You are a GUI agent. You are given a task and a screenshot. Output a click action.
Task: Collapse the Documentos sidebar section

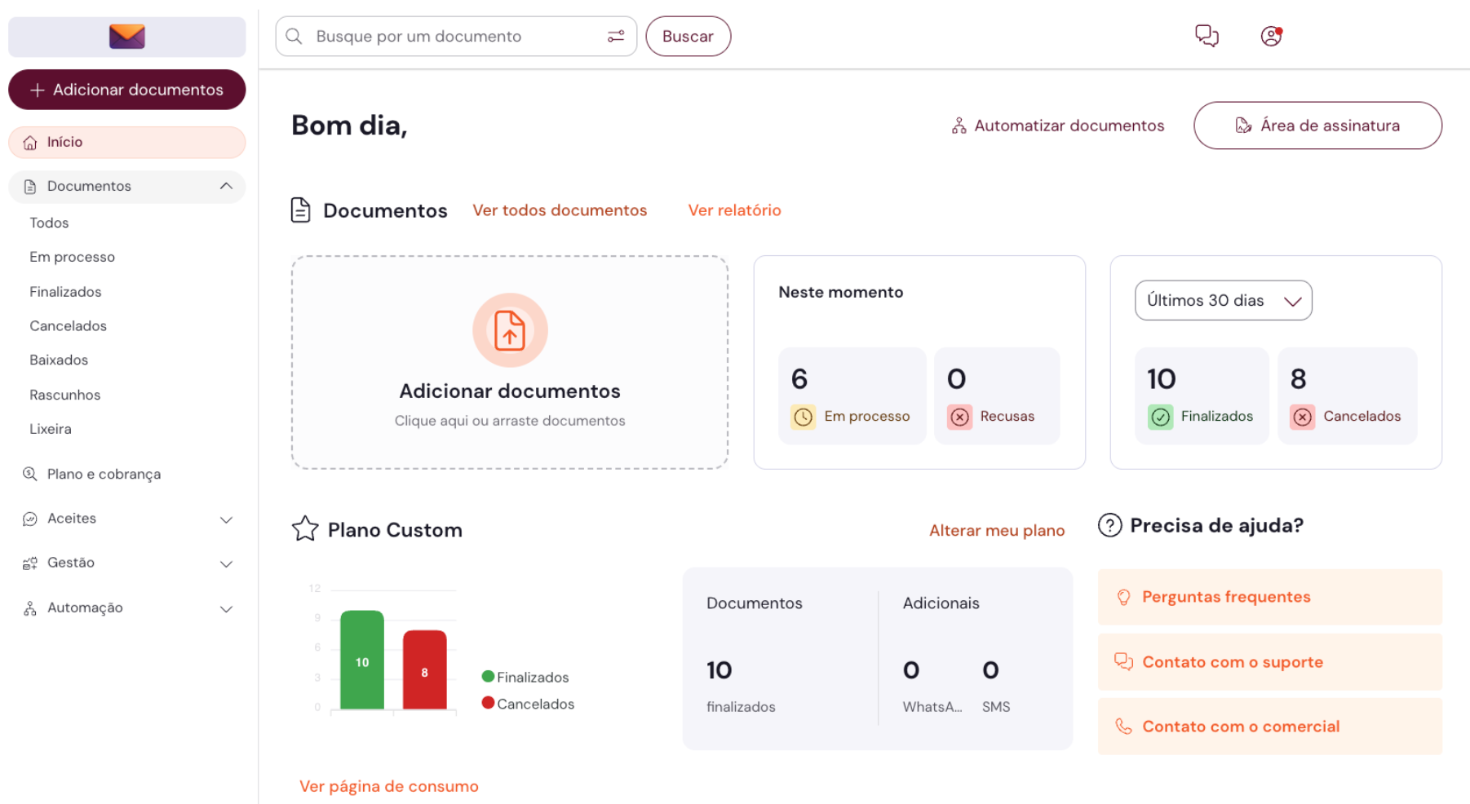[226, 186]
